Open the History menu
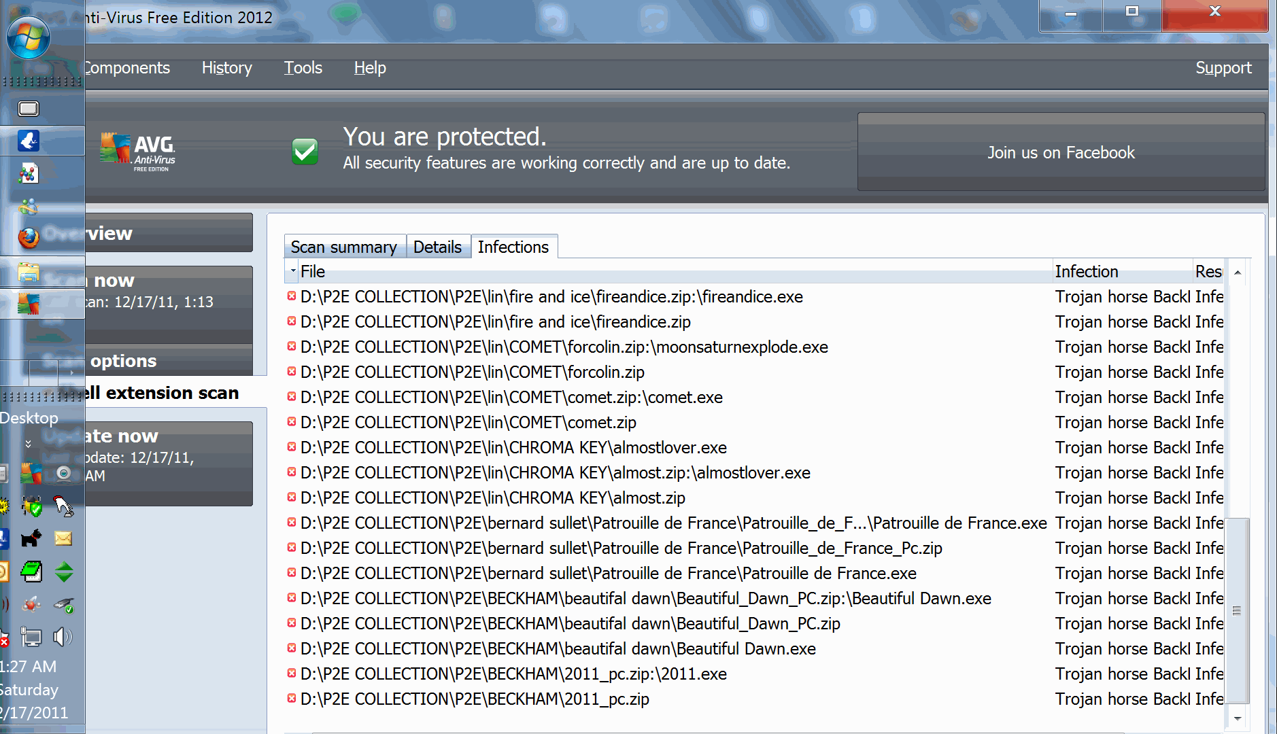The image size is (1277, 734). 226,68
